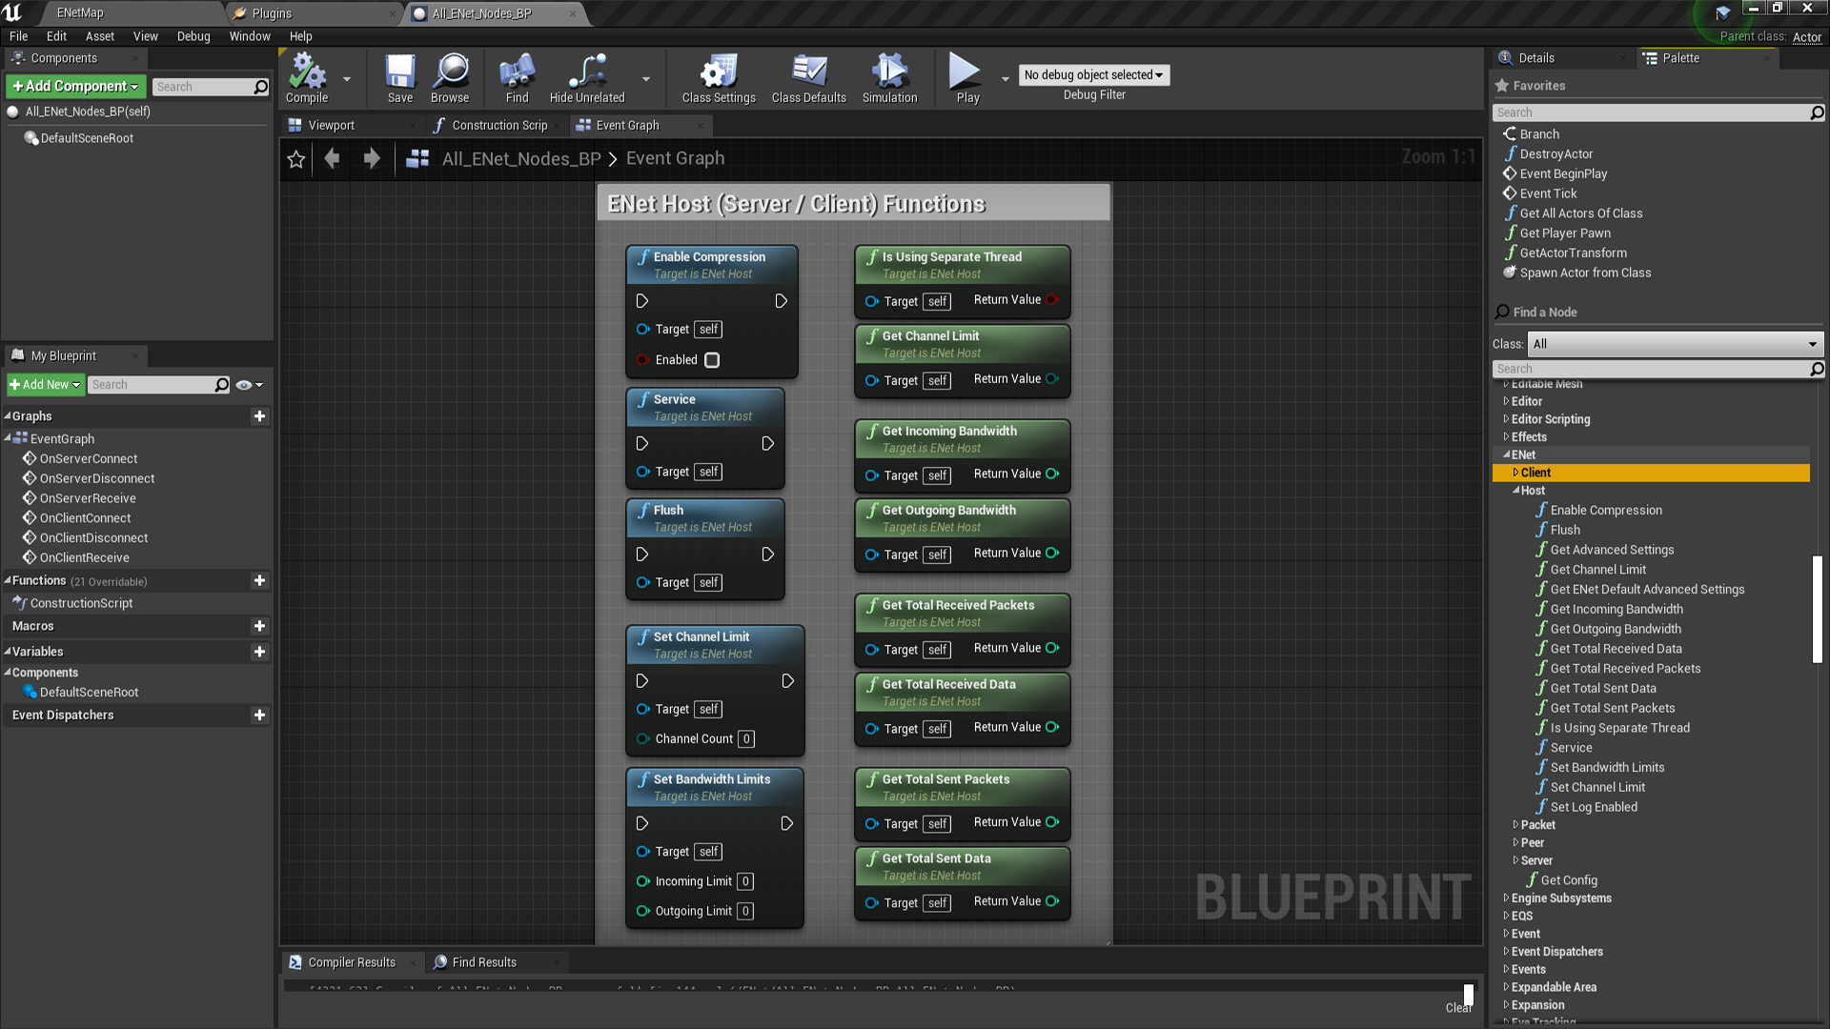The width and height of the screenshot is (1830, 1029).
Task: Favorite this graph with star icon
Action: [296, 159]
